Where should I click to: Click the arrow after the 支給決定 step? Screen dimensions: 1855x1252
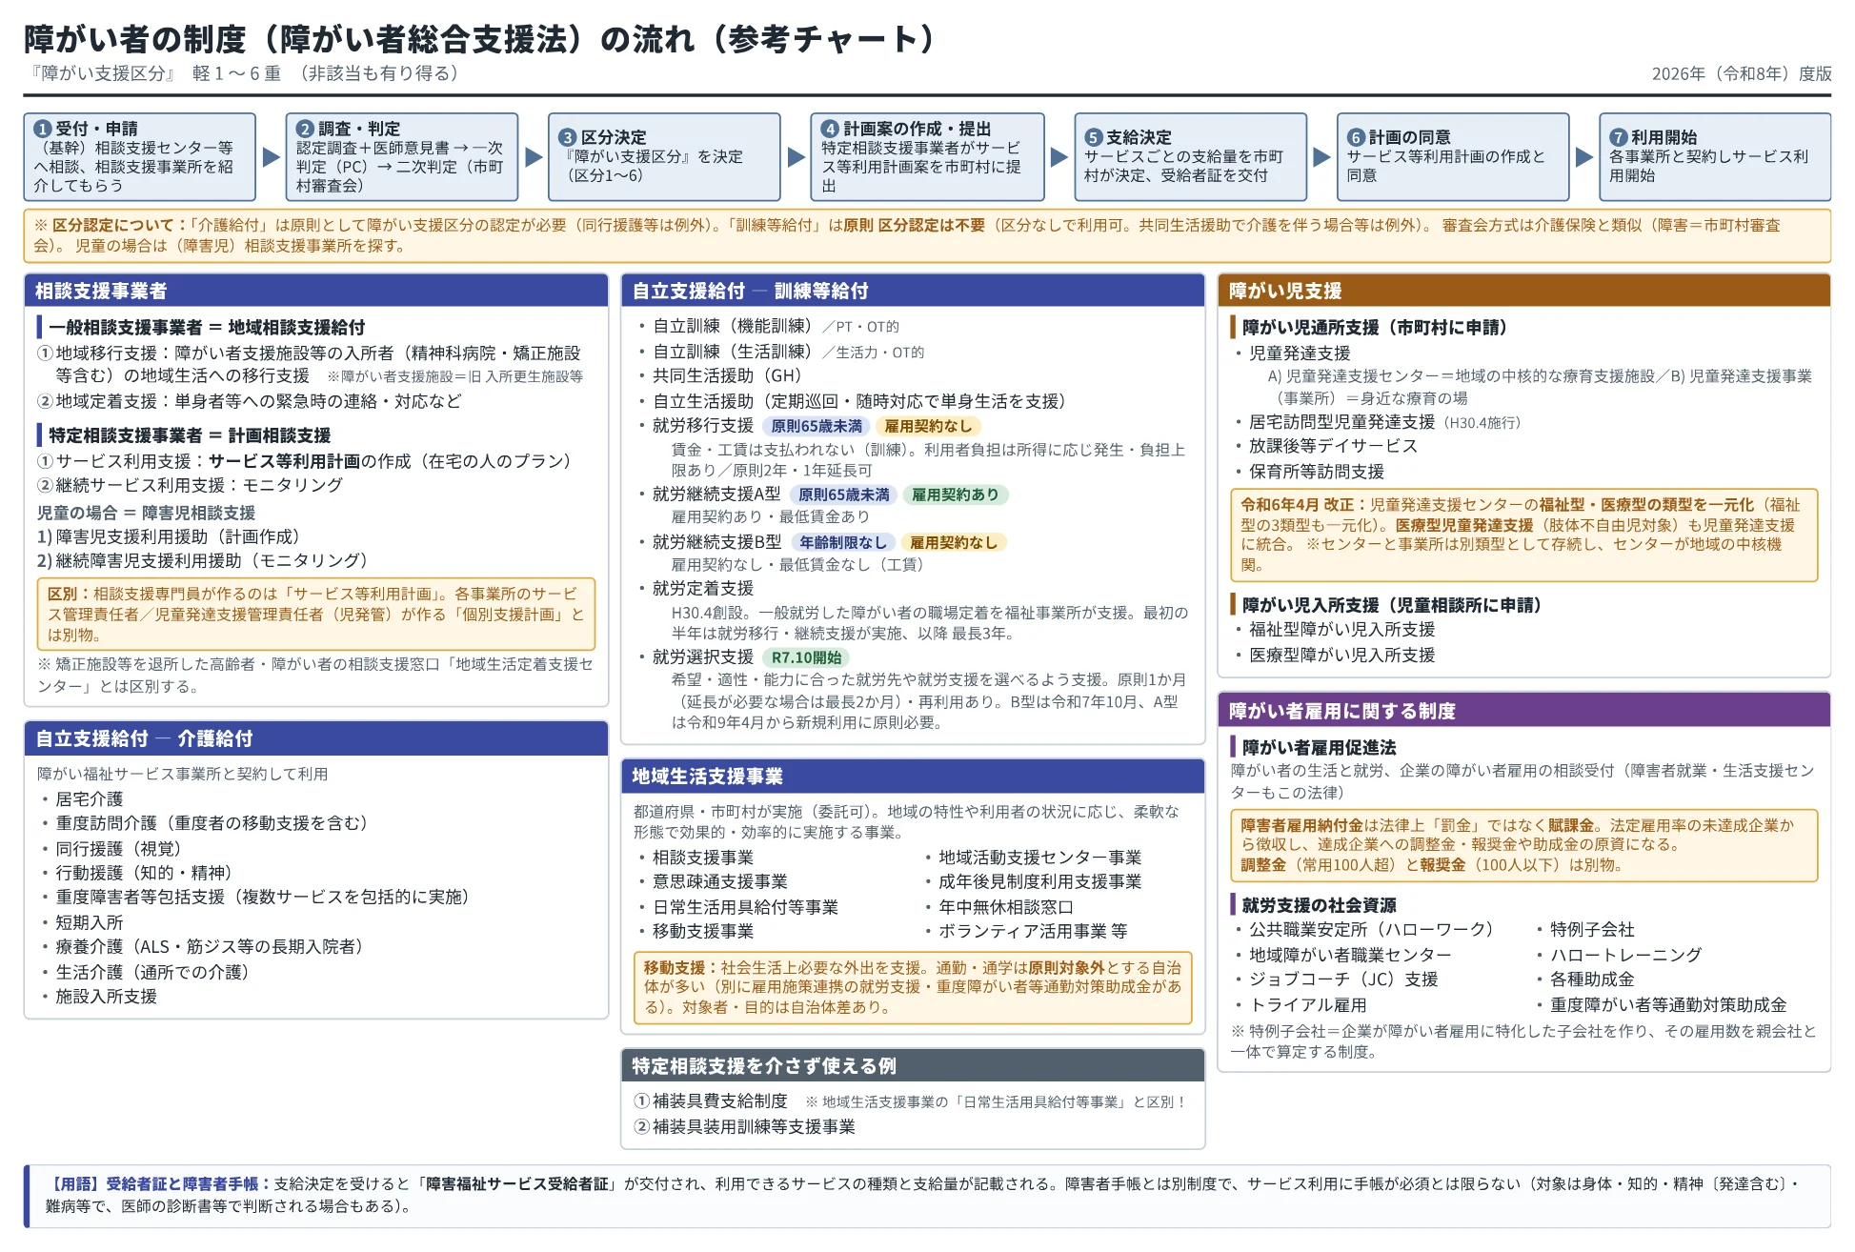click(x=1321, y=157)
